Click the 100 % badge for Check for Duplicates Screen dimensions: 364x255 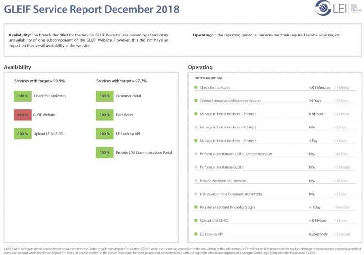coord(22,96)
